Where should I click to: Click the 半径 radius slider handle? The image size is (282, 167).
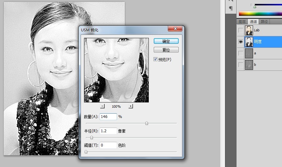(x=92, y=137)
